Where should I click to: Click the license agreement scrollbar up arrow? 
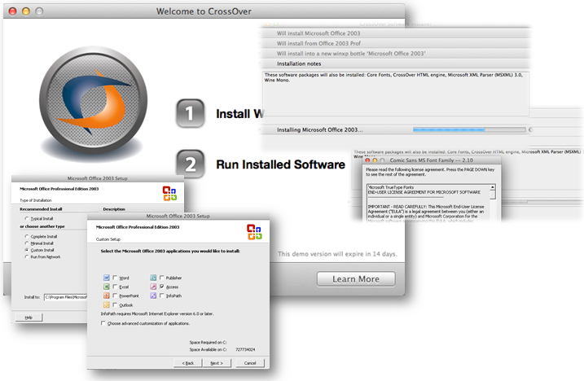[x=493, y=187]
